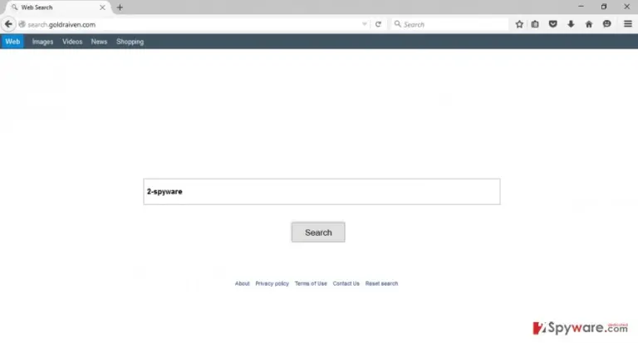This screenshot has height=343, width=638.
Task: Click the gray Search button
Action: [318, 233]
